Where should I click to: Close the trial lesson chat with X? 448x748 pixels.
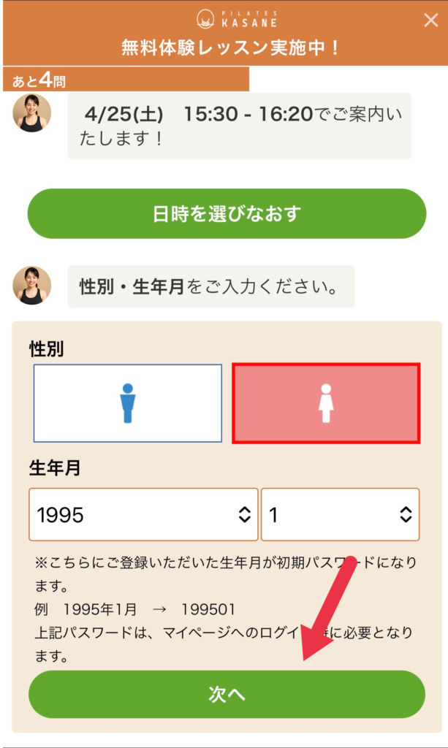pyautogui.click(x=430, y=20)
